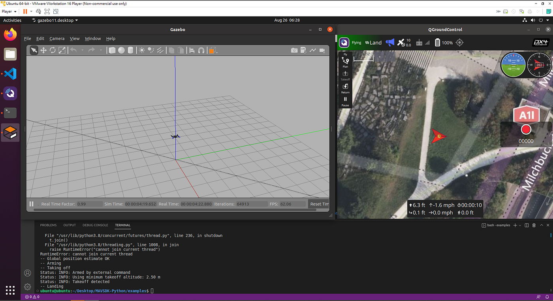Add a point light in Gazebo
Image resolution: width=553 pixels, height=301 pixels.
[142, 50]
